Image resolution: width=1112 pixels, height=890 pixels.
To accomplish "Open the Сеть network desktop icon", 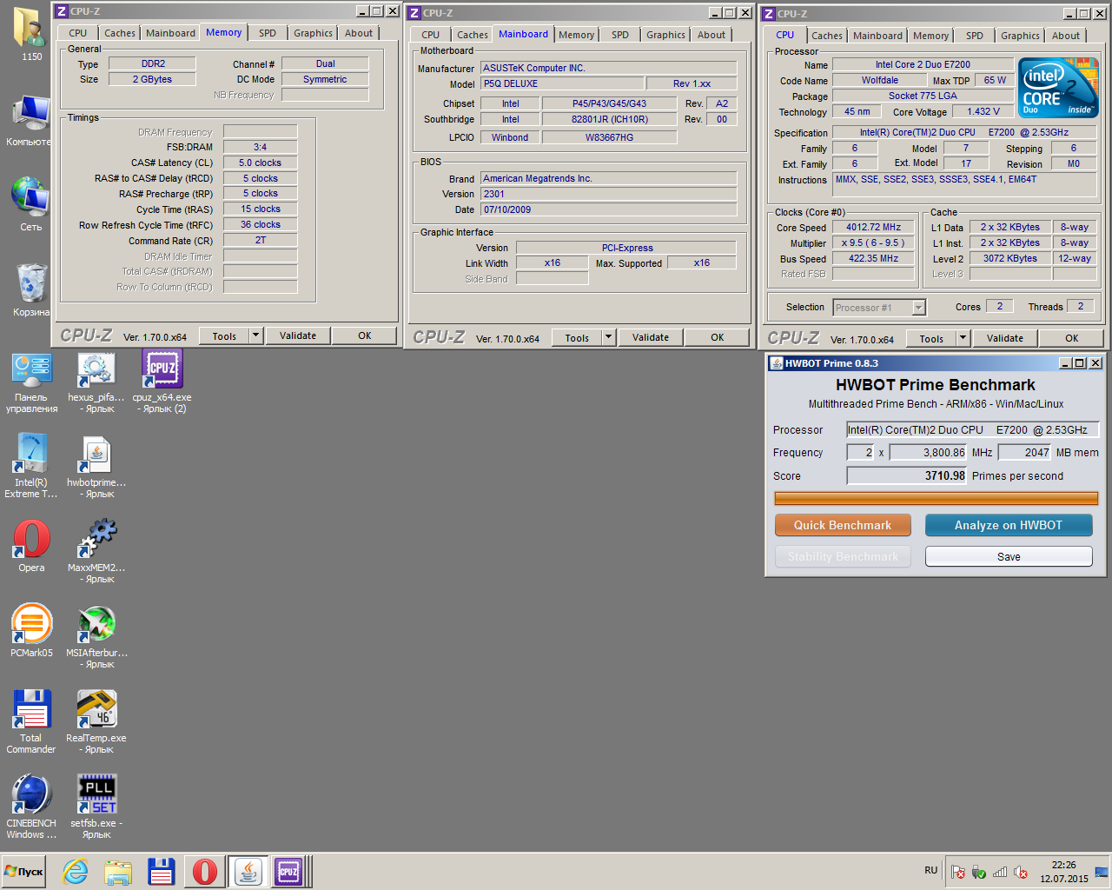I will [31, 203].
